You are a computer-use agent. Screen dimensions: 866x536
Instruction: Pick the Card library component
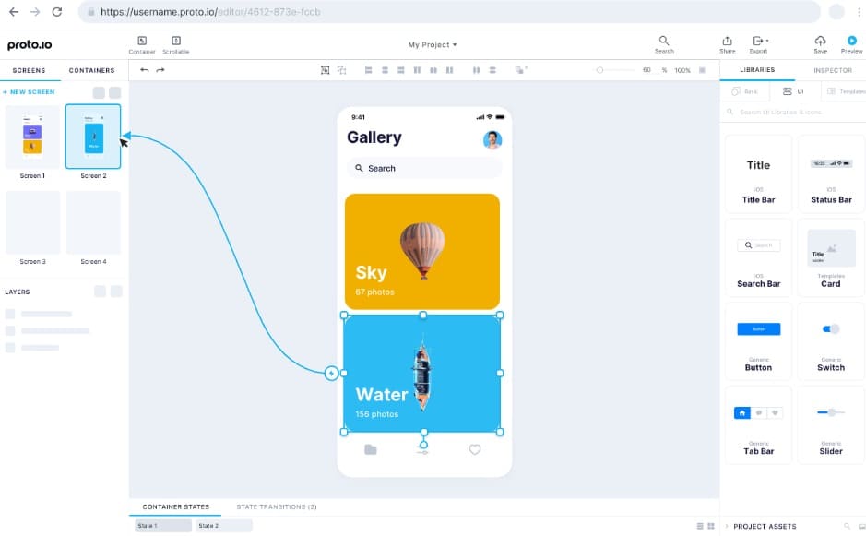(831, 258)
